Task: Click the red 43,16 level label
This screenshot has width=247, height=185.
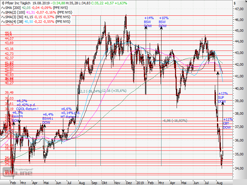Action: 9,49
